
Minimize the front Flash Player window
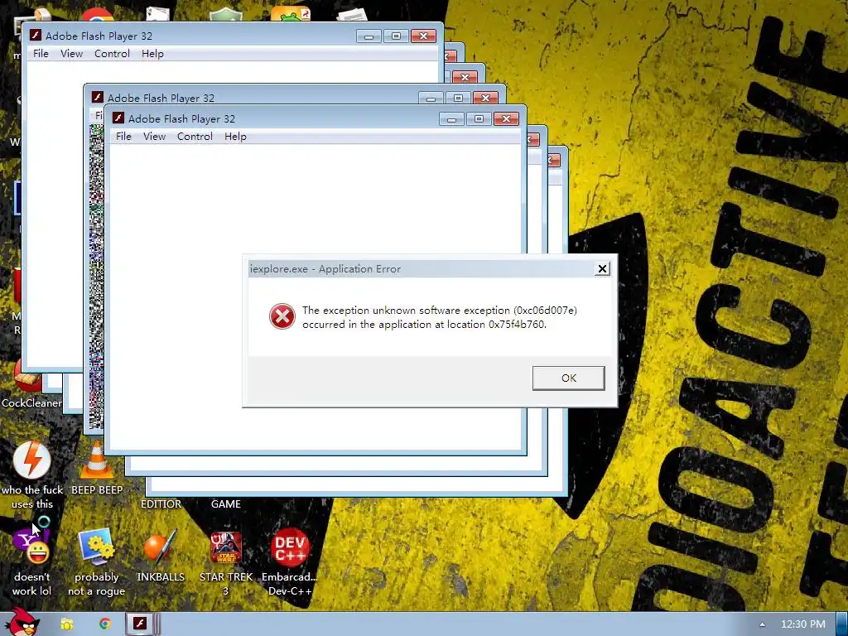point(451,118)
